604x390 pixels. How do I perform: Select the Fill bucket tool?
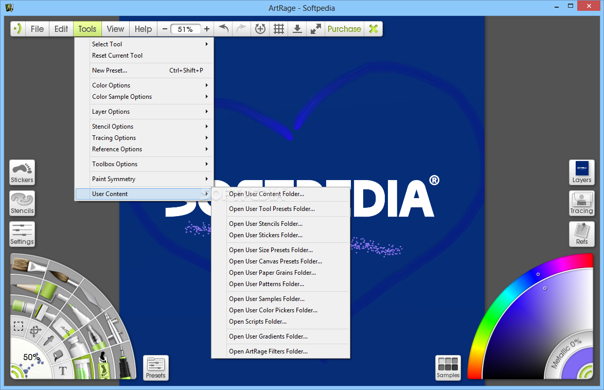pyautogui.click(x=58, y=355)
